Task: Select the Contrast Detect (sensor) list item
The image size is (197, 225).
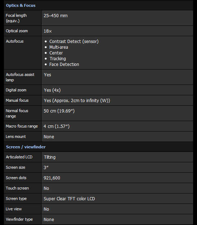Action: [x=74, y=42]
